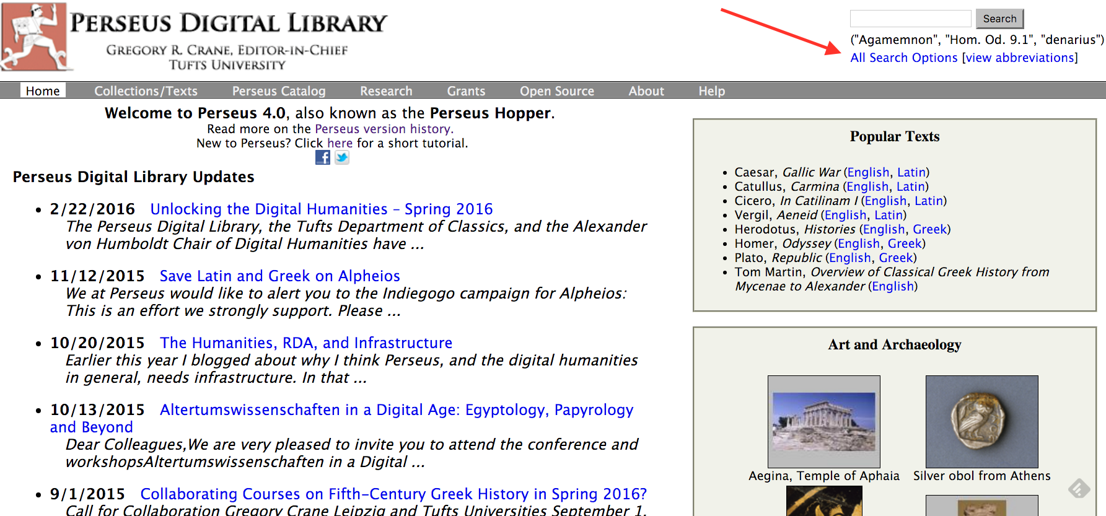Open Cicero In Catilinam I English

pos(885,201)
